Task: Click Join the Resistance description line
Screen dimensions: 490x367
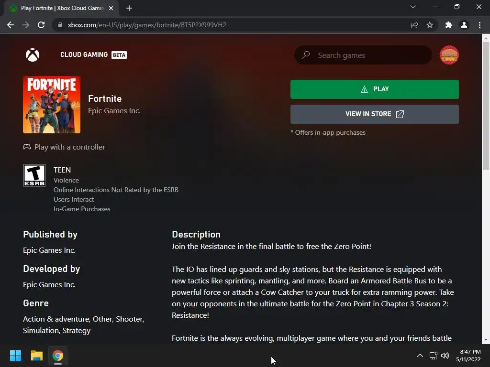Action: (271, 246)
